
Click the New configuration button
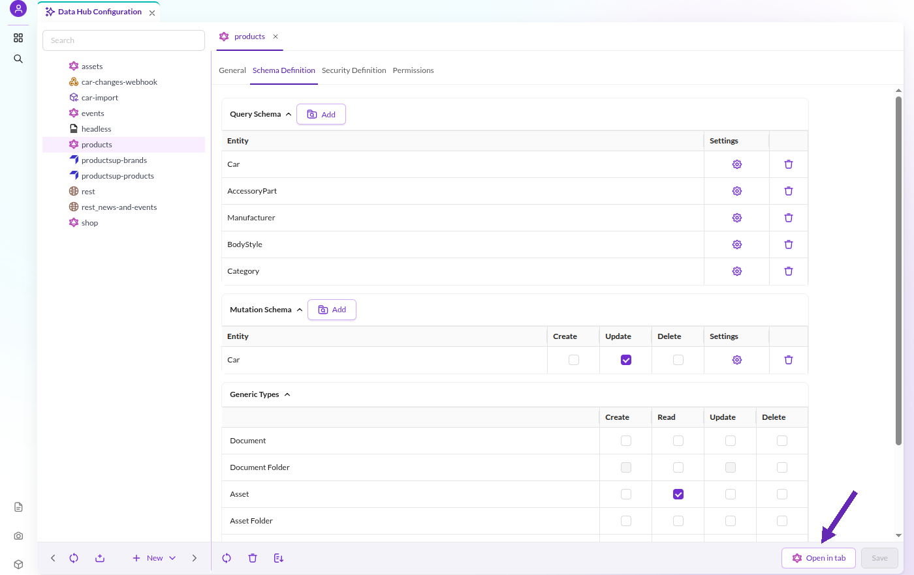coord(148,558)
